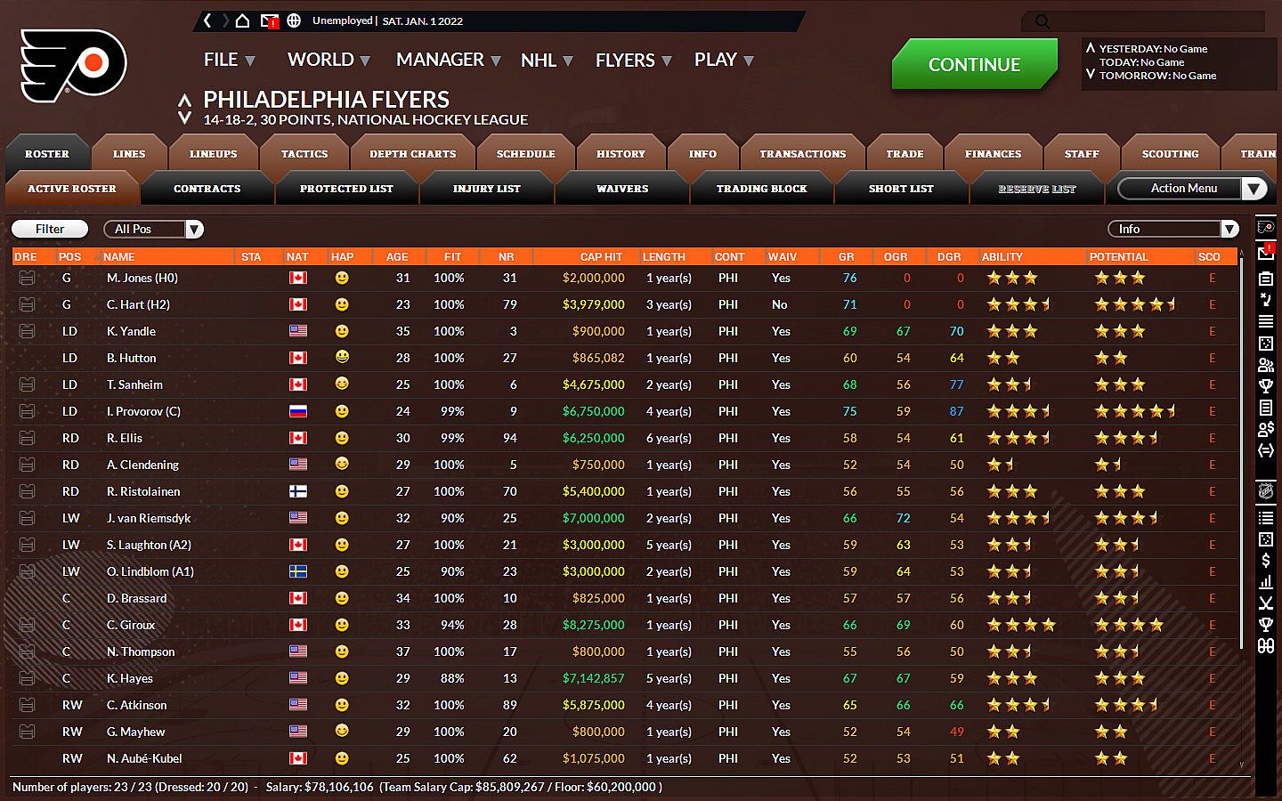The width and height of the screenshot is (1282, 801).
Task: Expand the Action Menu dropdown
Action: click(1191, 189)
